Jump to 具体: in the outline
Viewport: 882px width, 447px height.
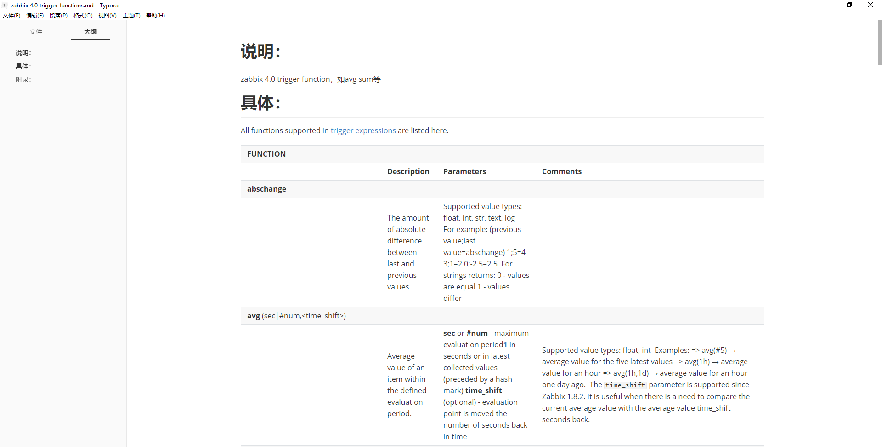pyautogui.click(x=23, y=66)
